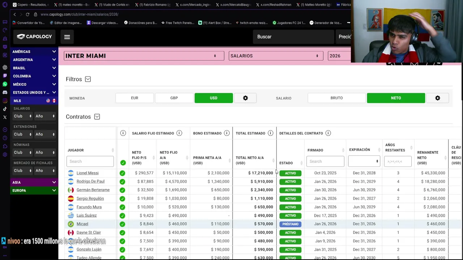Click the Opera GX logo icon
The width and height of the screenshot is (463, 260).
tap(5, 5)
